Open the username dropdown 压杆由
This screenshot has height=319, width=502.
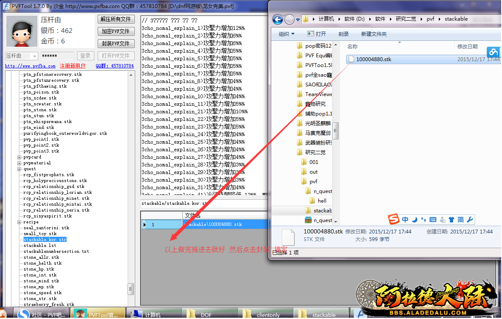coord(35,56)
